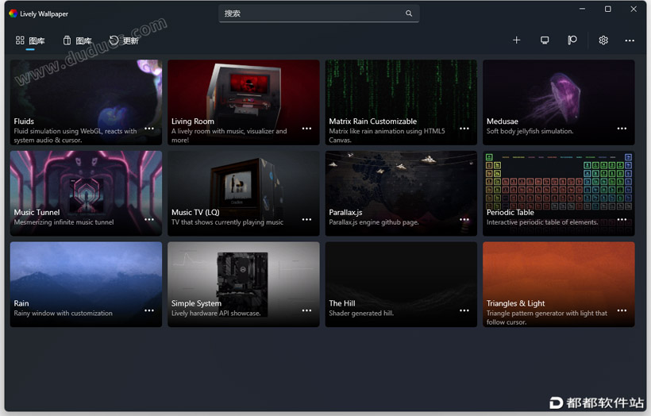Screen dimensions: 651x416
Task: Select the Triangles & Light wallpaper
Action: pyautogui.click(x=558, y=284)
